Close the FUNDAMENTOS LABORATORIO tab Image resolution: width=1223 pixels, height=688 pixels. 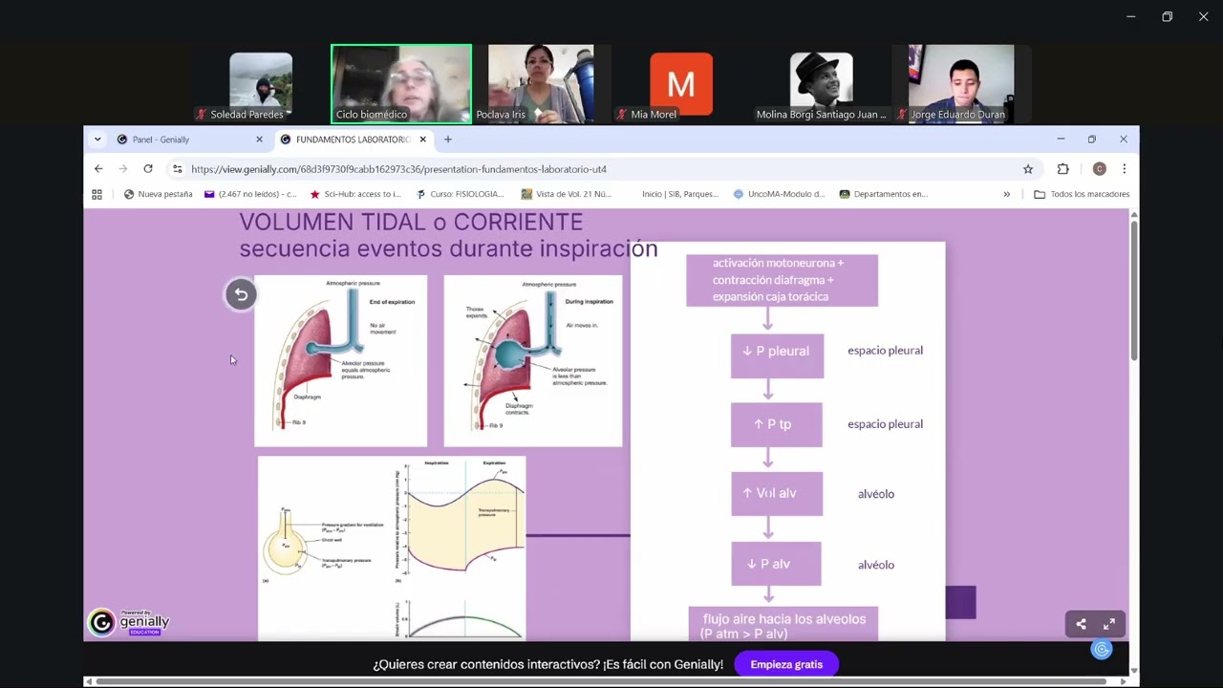click(422, 140)
